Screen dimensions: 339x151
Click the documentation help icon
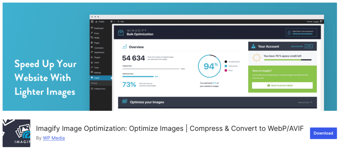[x=289, y=32]
